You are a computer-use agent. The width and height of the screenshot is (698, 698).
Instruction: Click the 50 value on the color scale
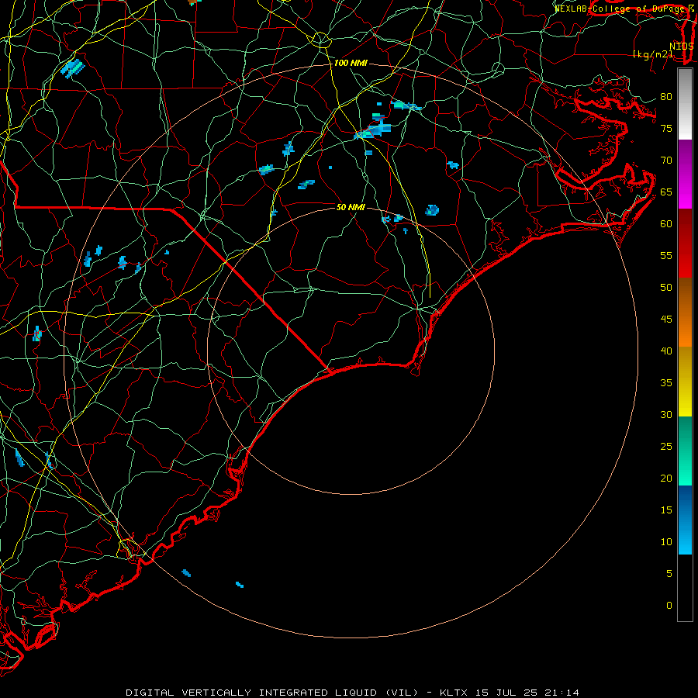click(x=666, y=288)
